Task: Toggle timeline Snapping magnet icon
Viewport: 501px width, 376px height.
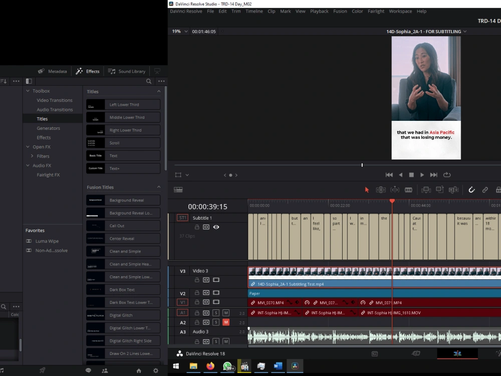Action: [471, 190]
